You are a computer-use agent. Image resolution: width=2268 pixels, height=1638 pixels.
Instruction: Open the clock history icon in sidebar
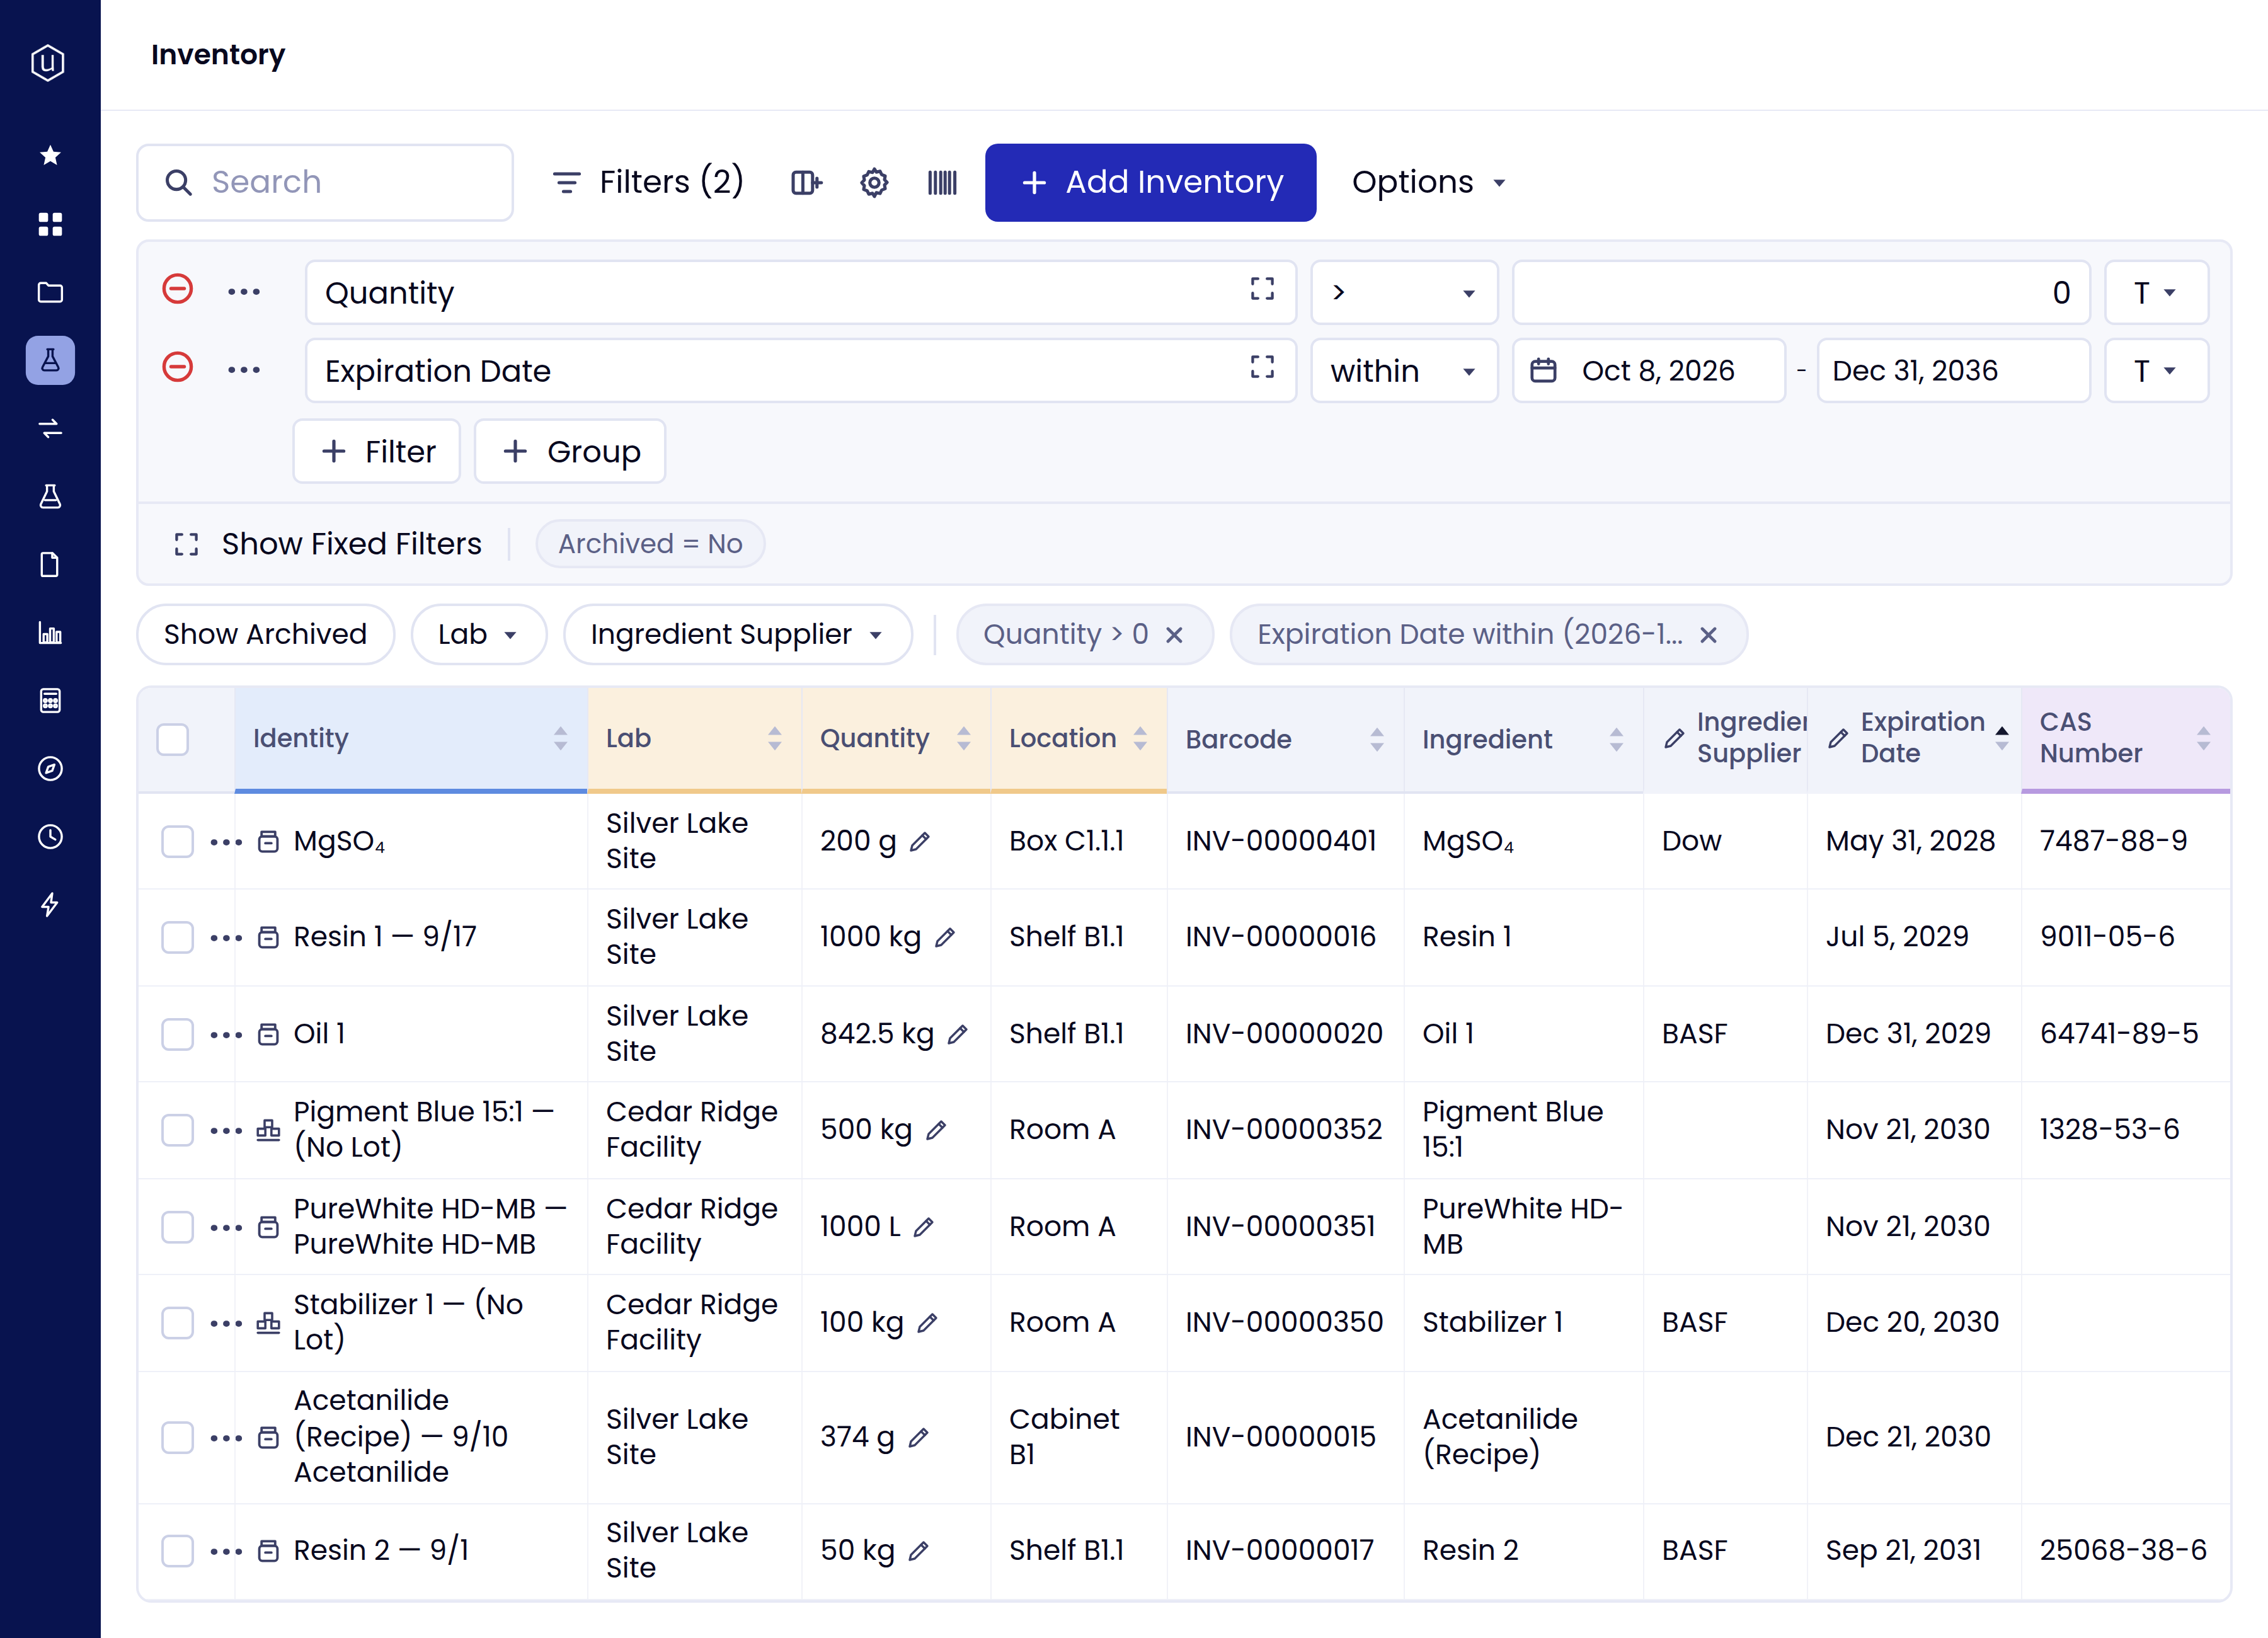50,837
